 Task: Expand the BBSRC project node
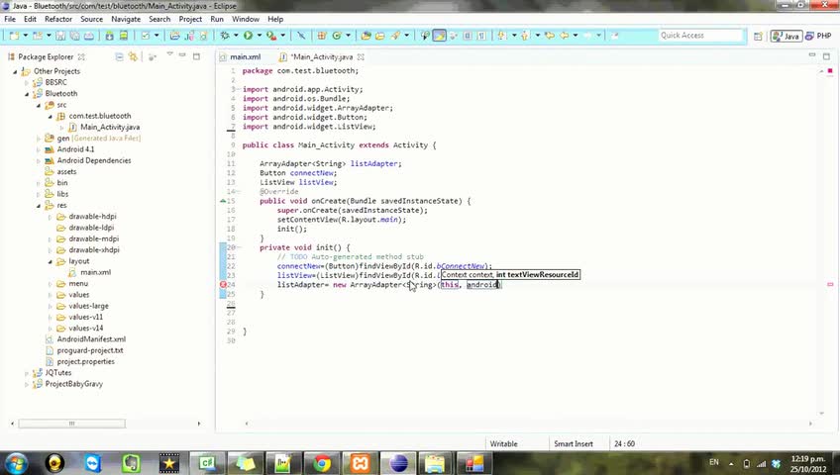tap(26, 83)
